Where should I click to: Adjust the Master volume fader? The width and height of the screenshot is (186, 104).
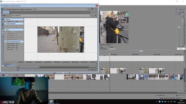click(x=179, y=27)
